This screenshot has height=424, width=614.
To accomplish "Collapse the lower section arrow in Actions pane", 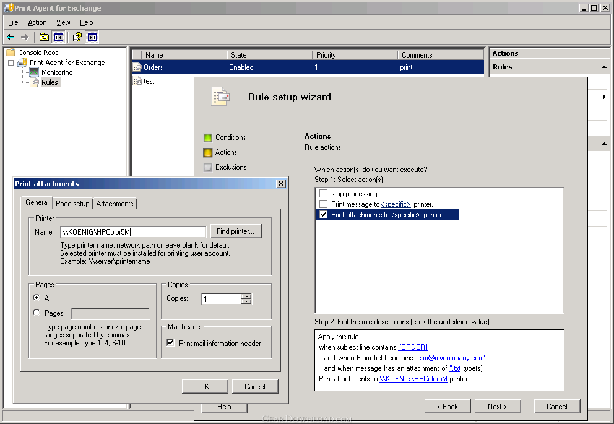I will 604,144.
